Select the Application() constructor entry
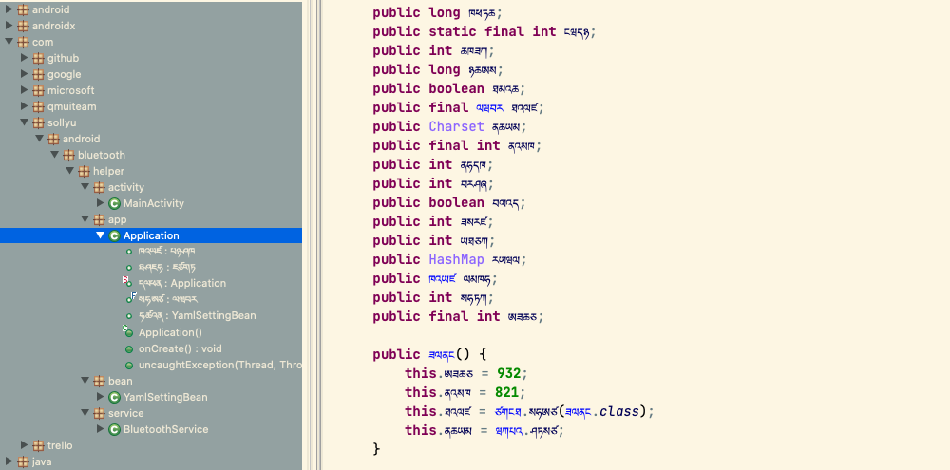950x470 pixels. (x=170, y=332)
